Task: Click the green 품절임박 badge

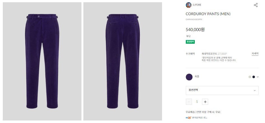Action: (x=190, y=42)
